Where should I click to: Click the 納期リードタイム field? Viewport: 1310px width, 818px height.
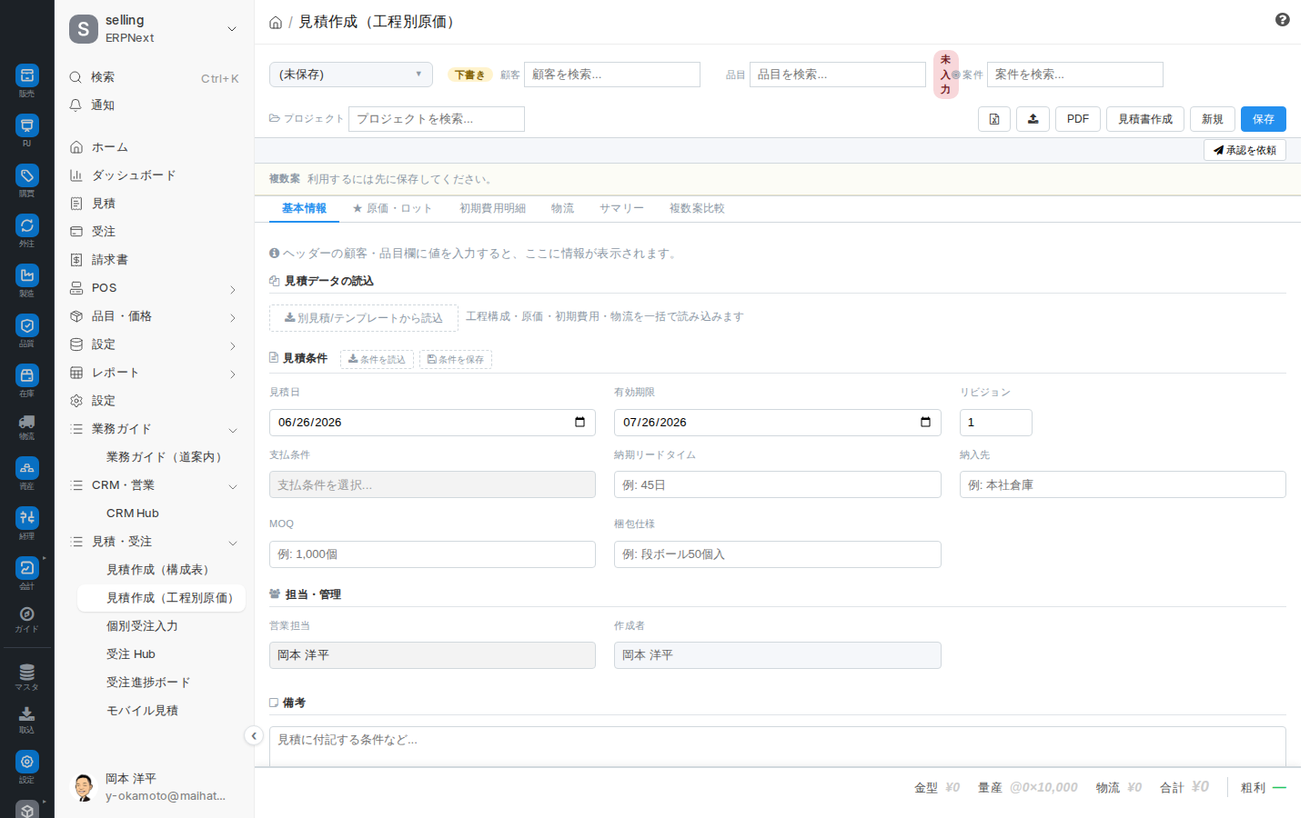[x=778, y=484]
